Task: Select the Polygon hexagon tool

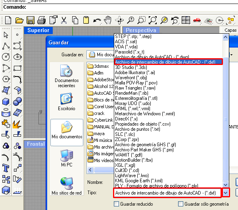Action: (6, 79)
